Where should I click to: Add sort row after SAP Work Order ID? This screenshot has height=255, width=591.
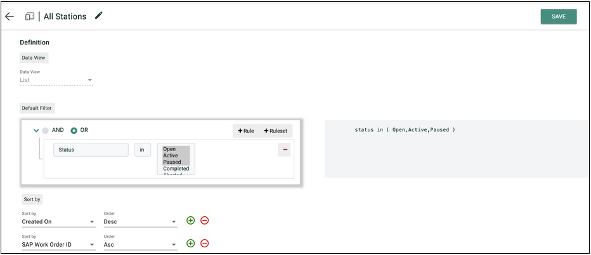(x=191, y=244)
